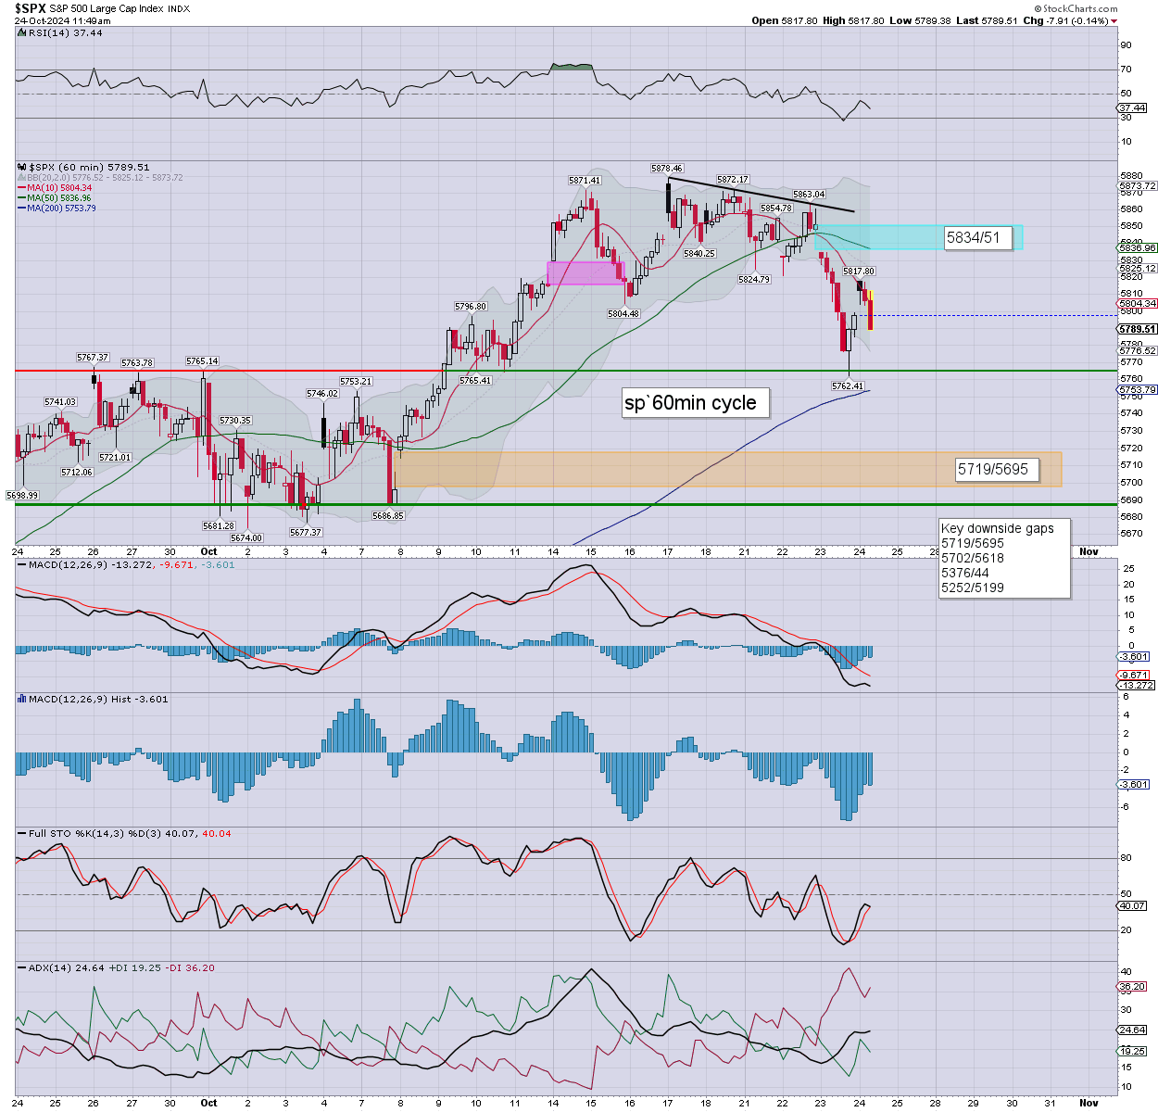Click the $SPX ticker symbol title

[30, 8]
